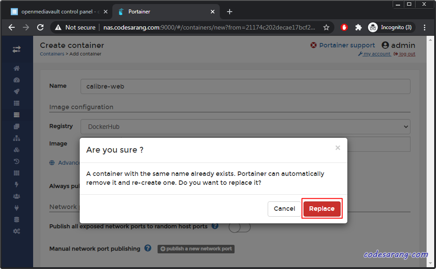The image size is (436, 269).
Task: Click the browser forward arrow
Action: click(x=26, y=27)
